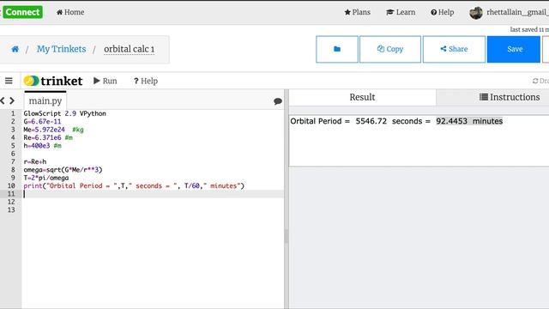
Task: Click the print Orbital Period code line
Action: point(134,185)
